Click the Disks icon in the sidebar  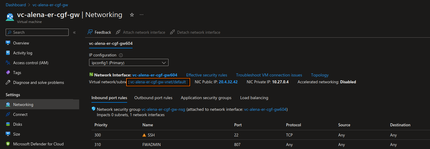(x=8, y=124)
